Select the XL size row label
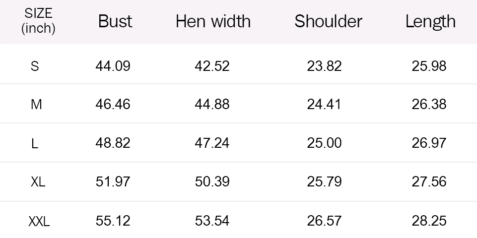The height and width of the screenshot is (238, 477). [x=38, y=182]
